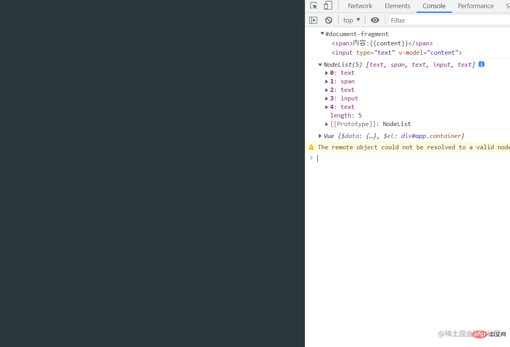The height and width of the screenshot is (347, 510).
Task: Collapse the NodeList(5) entry
Action: click(320, 65)
